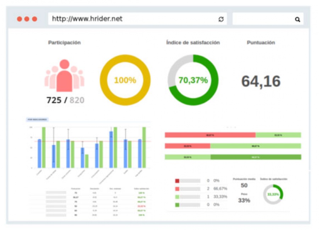Viewport: 319px width, 230px height.
Task: Focus the browser search box beside the magnifier
Action: [x=268, y=19]
